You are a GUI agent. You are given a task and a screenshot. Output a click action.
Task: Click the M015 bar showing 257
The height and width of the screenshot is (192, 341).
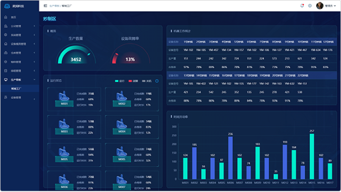(x=312, y=156)
